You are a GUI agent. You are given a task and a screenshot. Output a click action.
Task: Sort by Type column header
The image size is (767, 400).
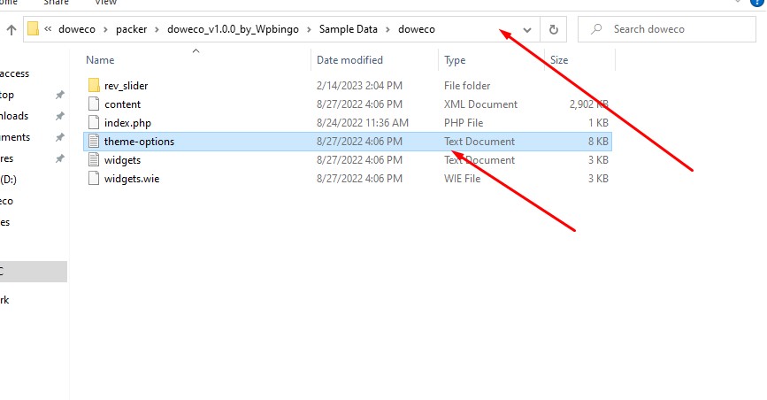pyautogui.click(x=455, y=60)
